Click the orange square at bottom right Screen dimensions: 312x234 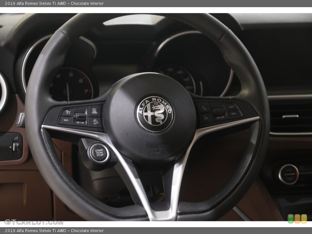[297, 219]
